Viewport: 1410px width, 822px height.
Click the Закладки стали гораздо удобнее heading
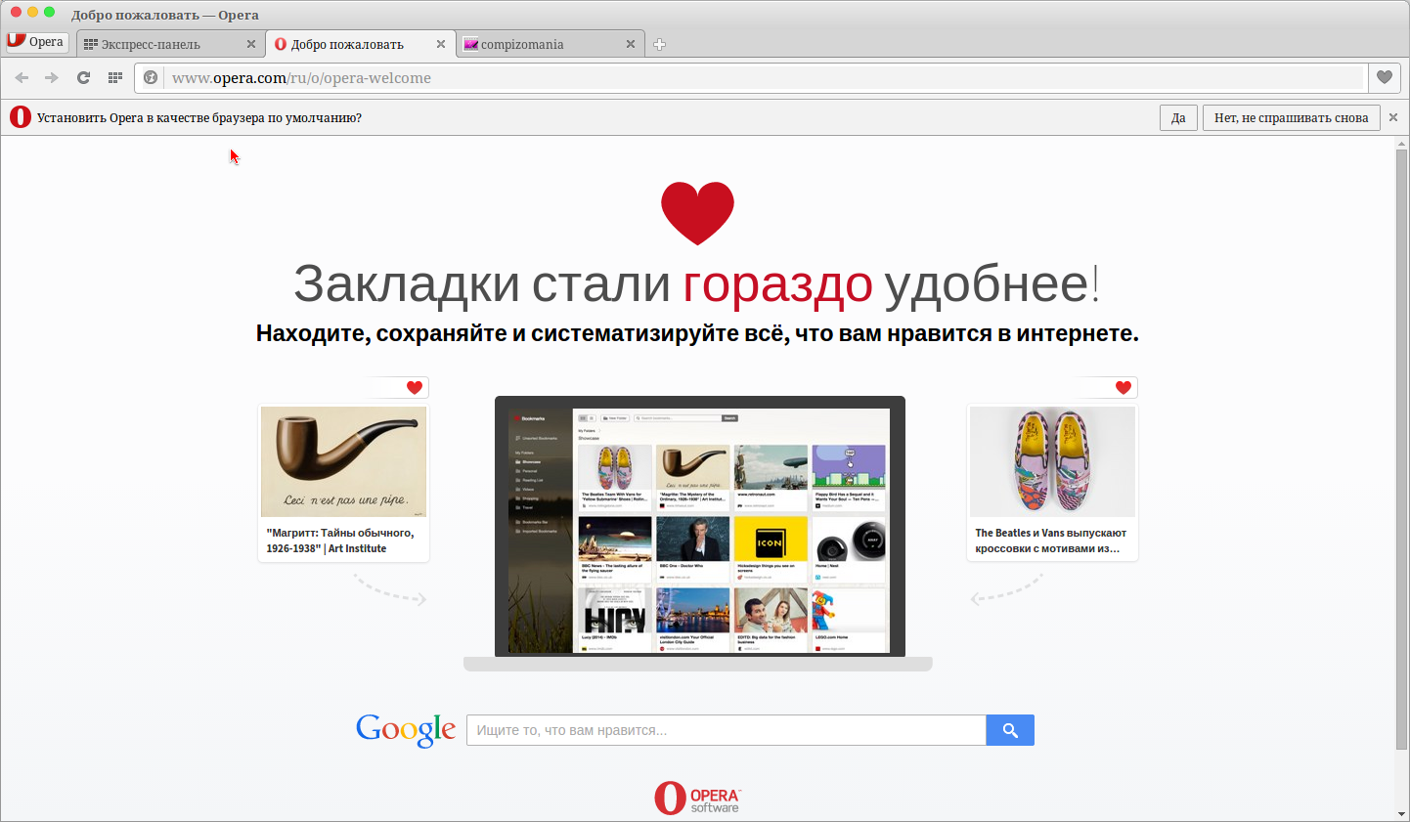click(x=696, y=283)
